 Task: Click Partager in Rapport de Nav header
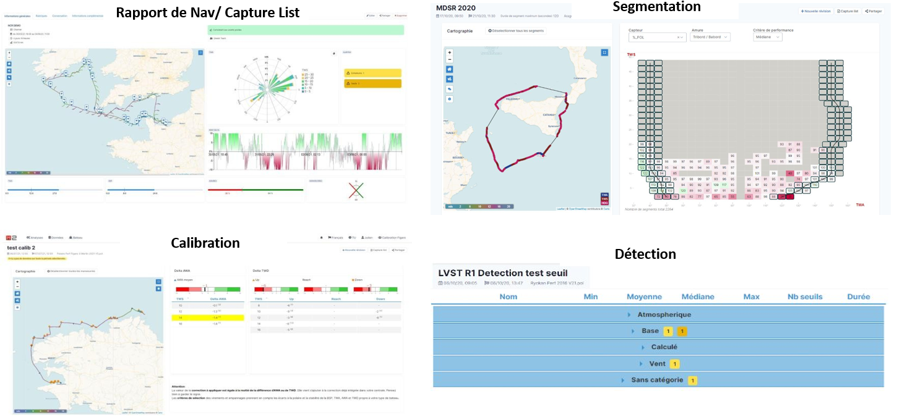(384, 15)
